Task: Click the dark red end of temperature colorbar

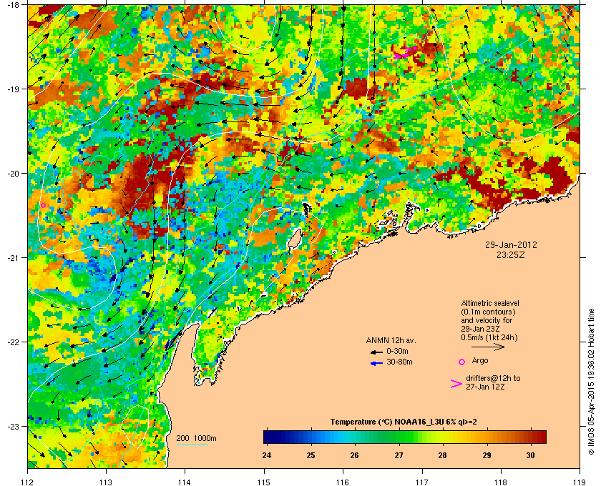Action: (541, 437)
